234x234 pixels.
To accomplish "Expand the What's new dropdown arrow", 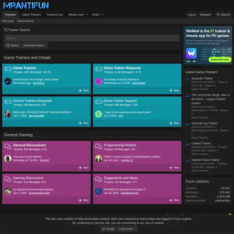I will [x=87, y=15].
